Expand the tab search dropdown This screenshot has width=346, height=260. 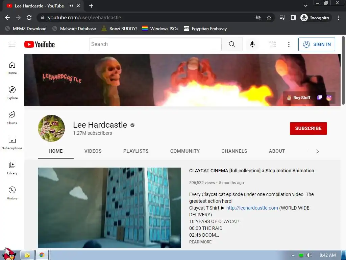click(305, 6)
